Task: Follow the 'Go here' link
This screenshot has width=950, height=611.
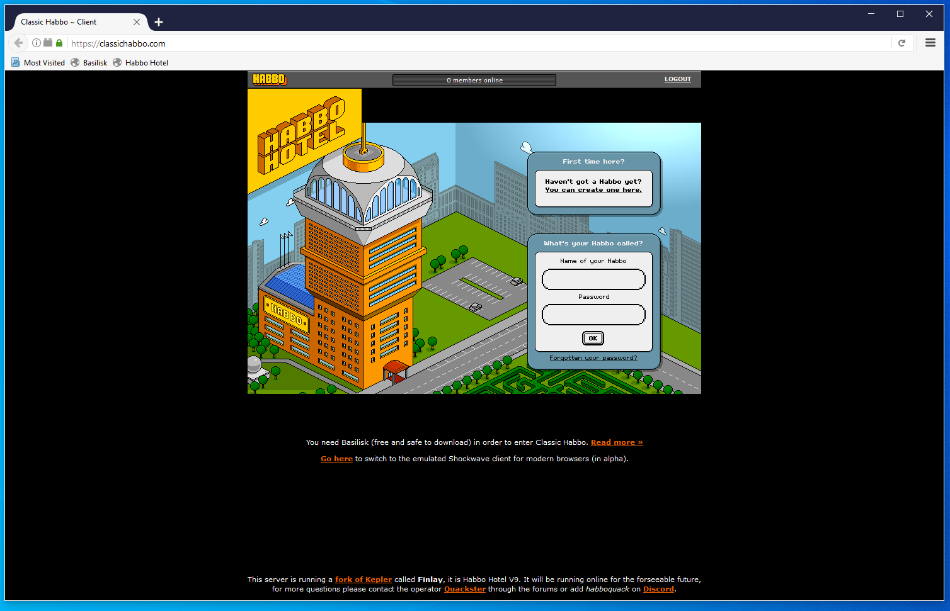Action: [x=336, y=459]
